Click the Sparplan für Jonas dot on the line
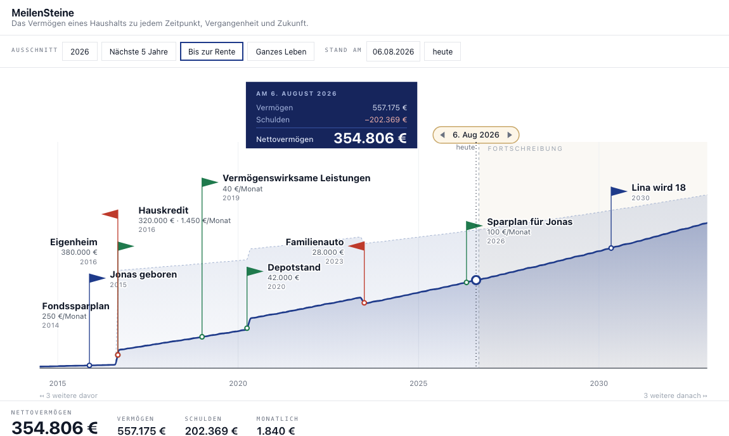729x436 pixels. coord(467,282)
